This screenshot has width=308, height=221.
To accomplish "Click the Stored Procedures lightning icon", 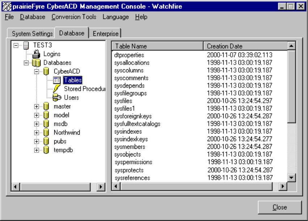I will pyautogui.click(x=57, y=89).
